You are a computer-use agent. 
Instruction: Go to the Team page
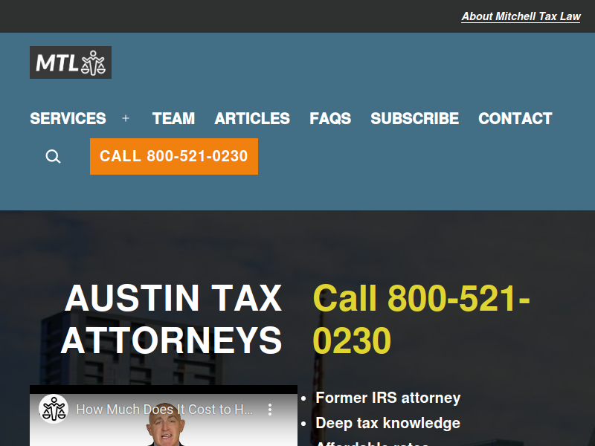173,119
